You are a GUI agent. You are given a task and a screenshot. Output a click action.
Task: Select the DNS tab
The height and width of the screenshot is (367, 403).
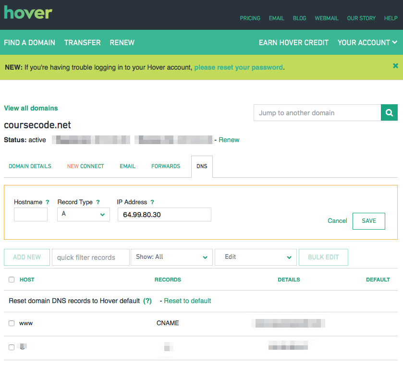click(202, 166)
